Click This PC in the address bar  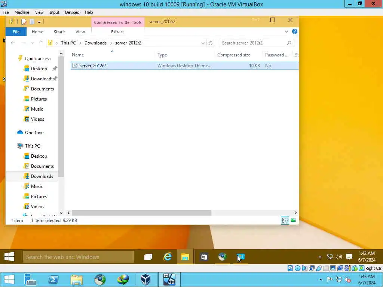point(68,43)
